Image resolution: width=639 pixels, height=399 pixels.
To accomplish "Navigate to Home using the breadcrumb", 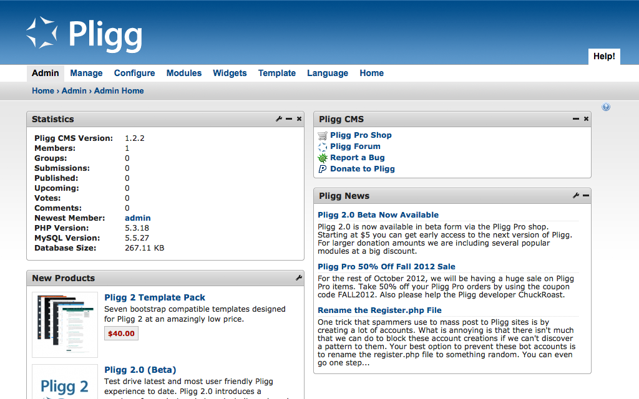I will pyautogui.click(x=42, y=90).
